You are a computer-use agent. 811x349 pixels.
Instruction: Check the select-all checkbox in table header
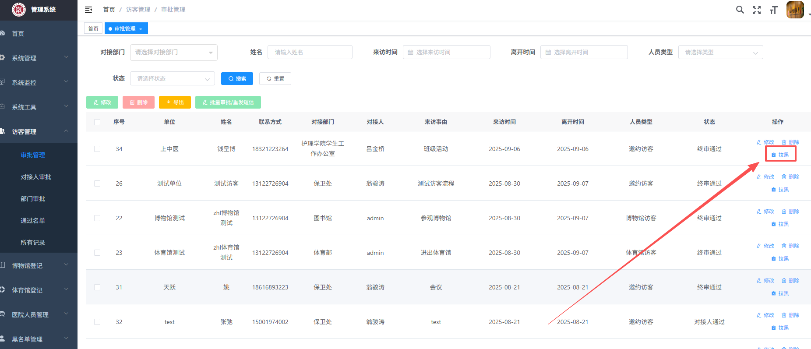(x=97, y=122)
